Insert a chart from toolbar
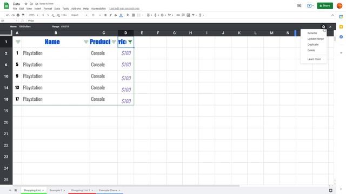 coord(188,15)
